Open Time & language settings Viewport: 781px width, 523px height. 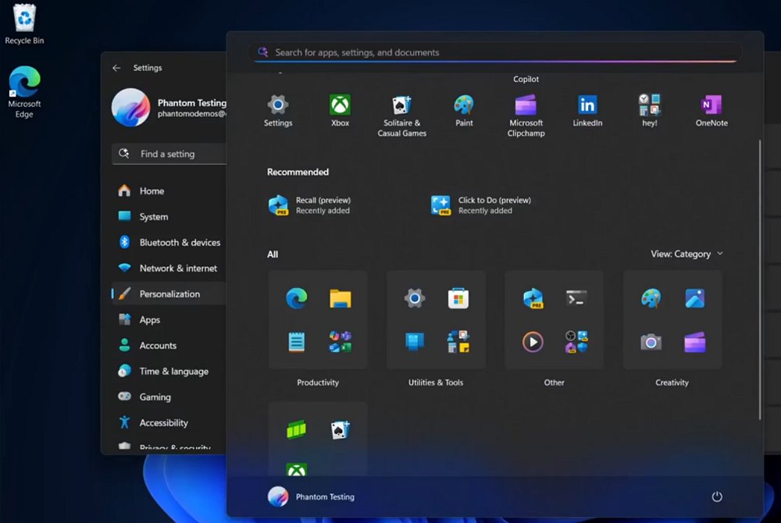(x=169, y=372)
